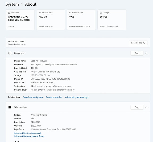Collapse the Device info section chevron
This screenshot has height=142, width=153.
pyautogui.click(x=146, y=53)
